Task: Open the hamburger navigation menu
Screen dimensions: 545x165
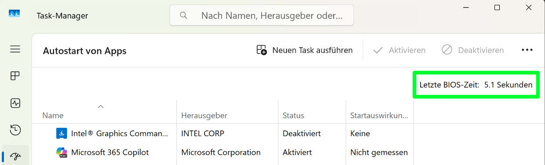Action: point(15,49)
